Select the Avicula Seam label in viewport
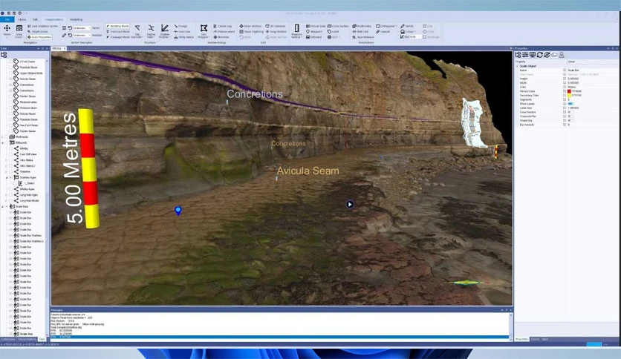The height and width of the screenshot is (359, 621). click(x=308, y=171)
